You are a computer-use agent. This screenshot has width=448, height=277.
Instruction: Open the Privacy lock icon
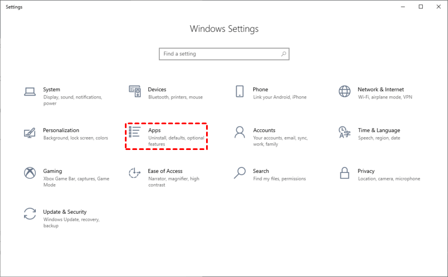coord(344,173)
